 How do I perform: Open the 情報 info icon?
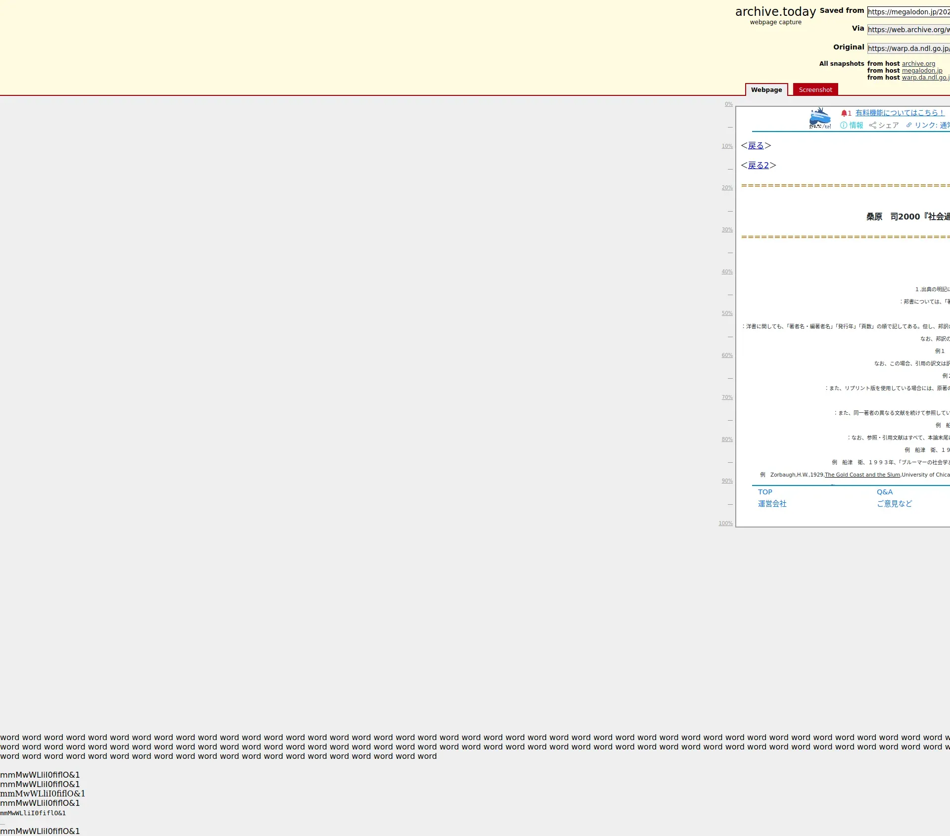coord(844,126)
